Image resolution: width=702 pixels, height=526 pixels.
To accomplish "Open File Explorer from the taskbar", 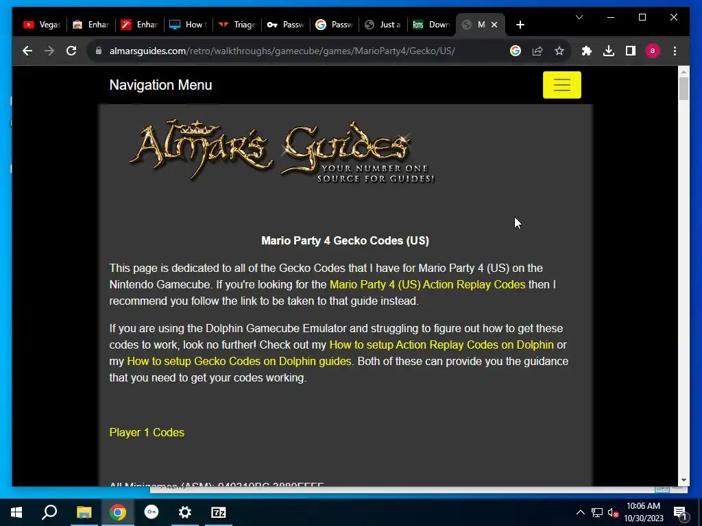I will [x=84, y=512].
